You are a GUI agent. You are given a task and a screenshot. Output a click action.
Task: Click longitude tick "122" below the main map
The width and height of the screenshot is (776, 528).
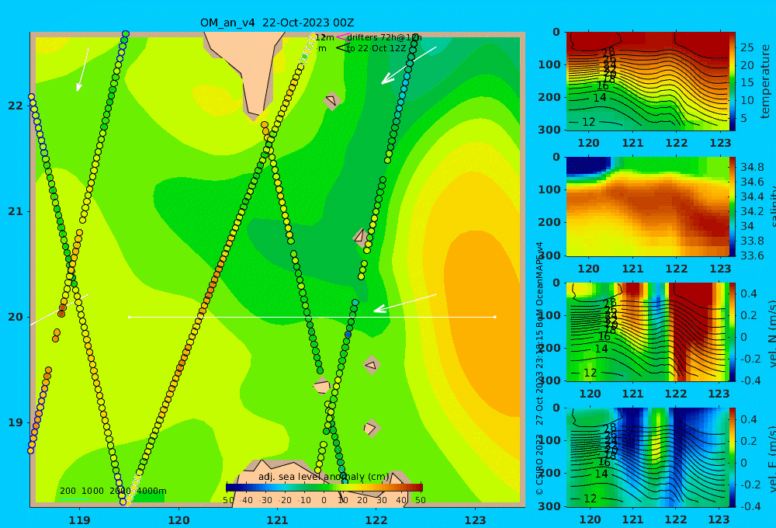pos(376,520)
